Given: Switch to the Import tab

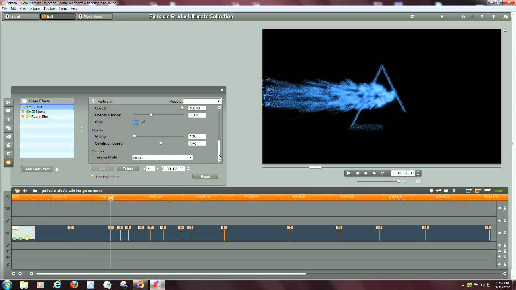Looking at the screenshot, I should click(21, 17).
